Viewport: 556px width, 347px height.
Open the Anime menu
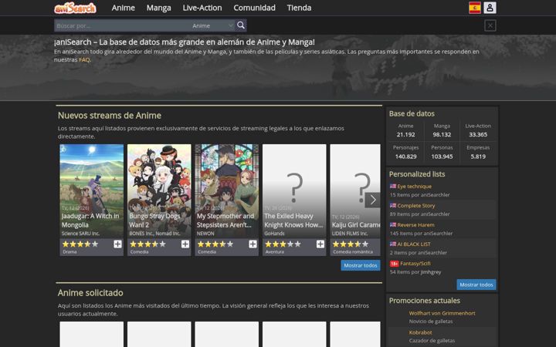click(123, 8)
